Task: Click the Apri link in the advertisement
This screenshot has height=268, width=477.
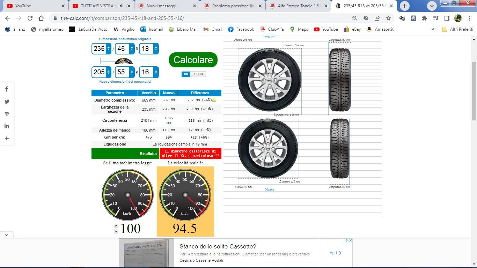Action: 336,253
